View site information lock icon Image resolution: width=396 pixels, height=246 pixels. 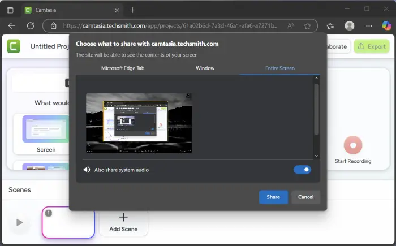(54, 26)
